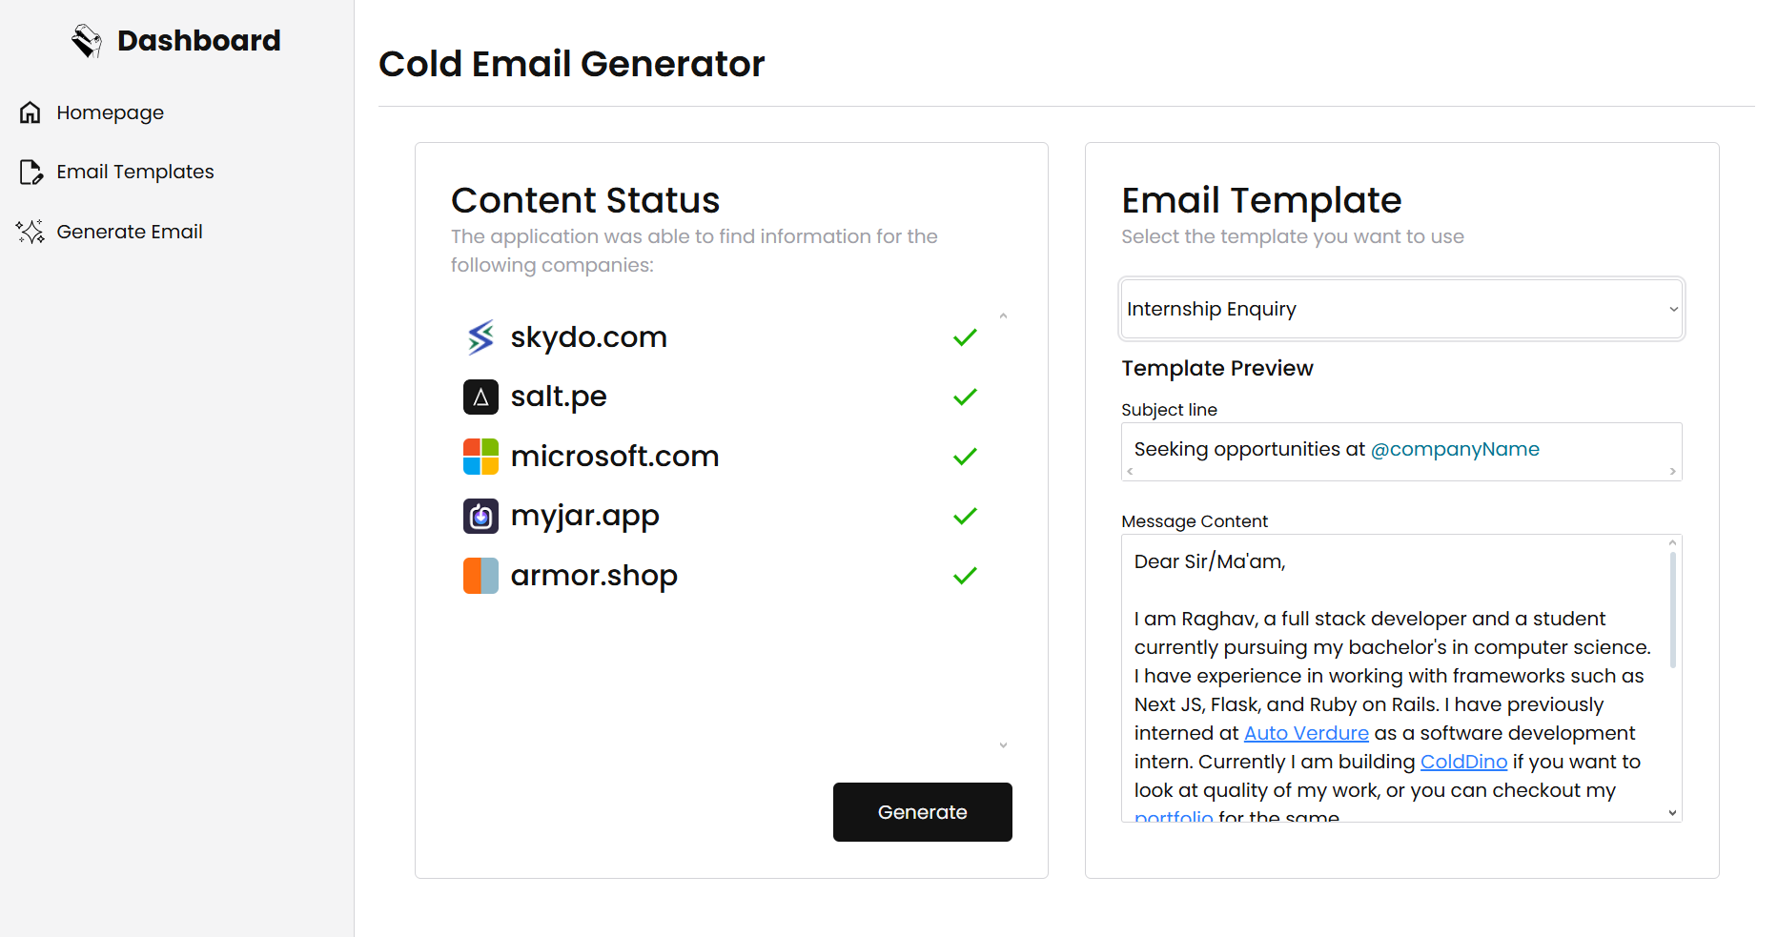This screenshot has height=937, width=1778.
Task: Click the Homepage house icon
Action: (x=31, y=112)
